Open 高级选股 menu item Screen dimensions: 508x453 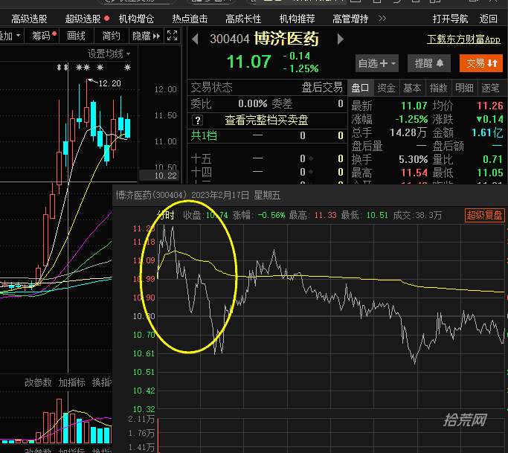(x=29, y=19)
